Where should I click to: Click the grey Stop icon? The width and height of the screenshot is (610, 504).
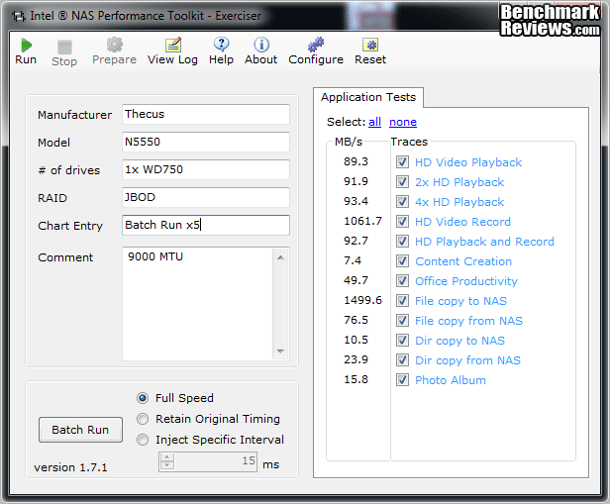(64, 48)
